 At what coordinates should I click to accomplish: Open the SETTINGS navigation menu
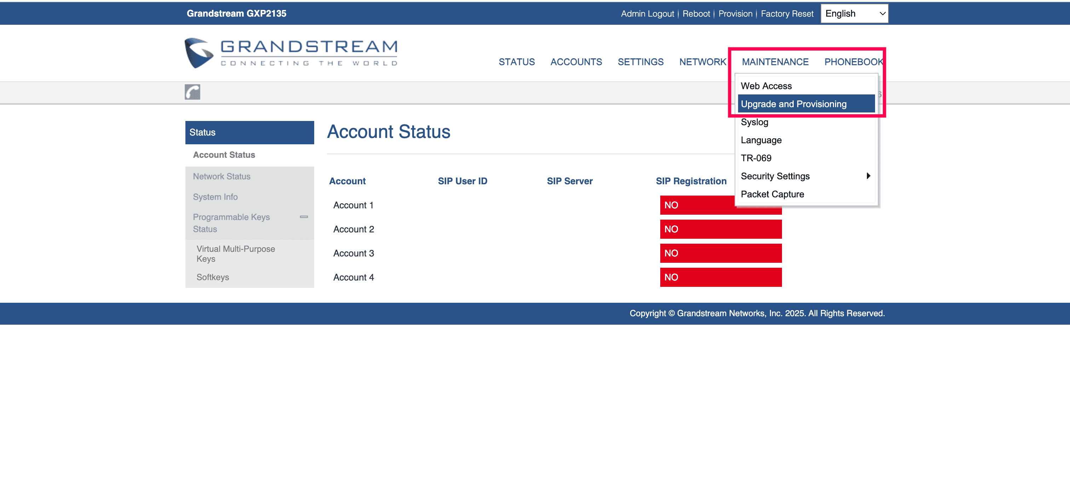pos(640,62)
